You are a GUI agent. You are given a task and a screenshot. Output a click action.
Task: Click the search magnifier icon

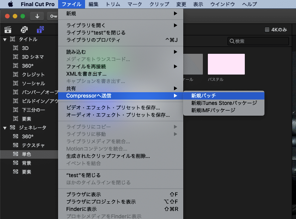click(232, 41)
